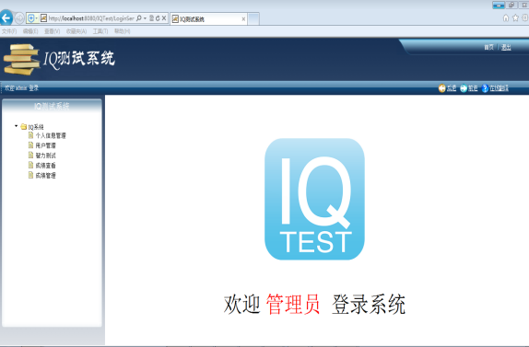Open the search dropdown arrow in address bar

coord(145,18)
